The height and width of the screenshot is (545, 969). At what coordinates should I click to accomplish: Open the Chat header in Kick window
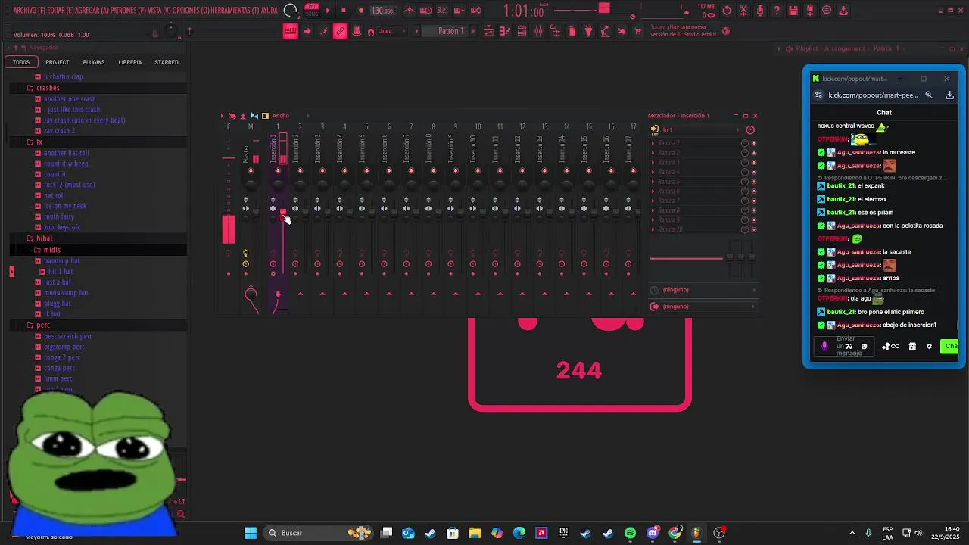click(884, 112)
